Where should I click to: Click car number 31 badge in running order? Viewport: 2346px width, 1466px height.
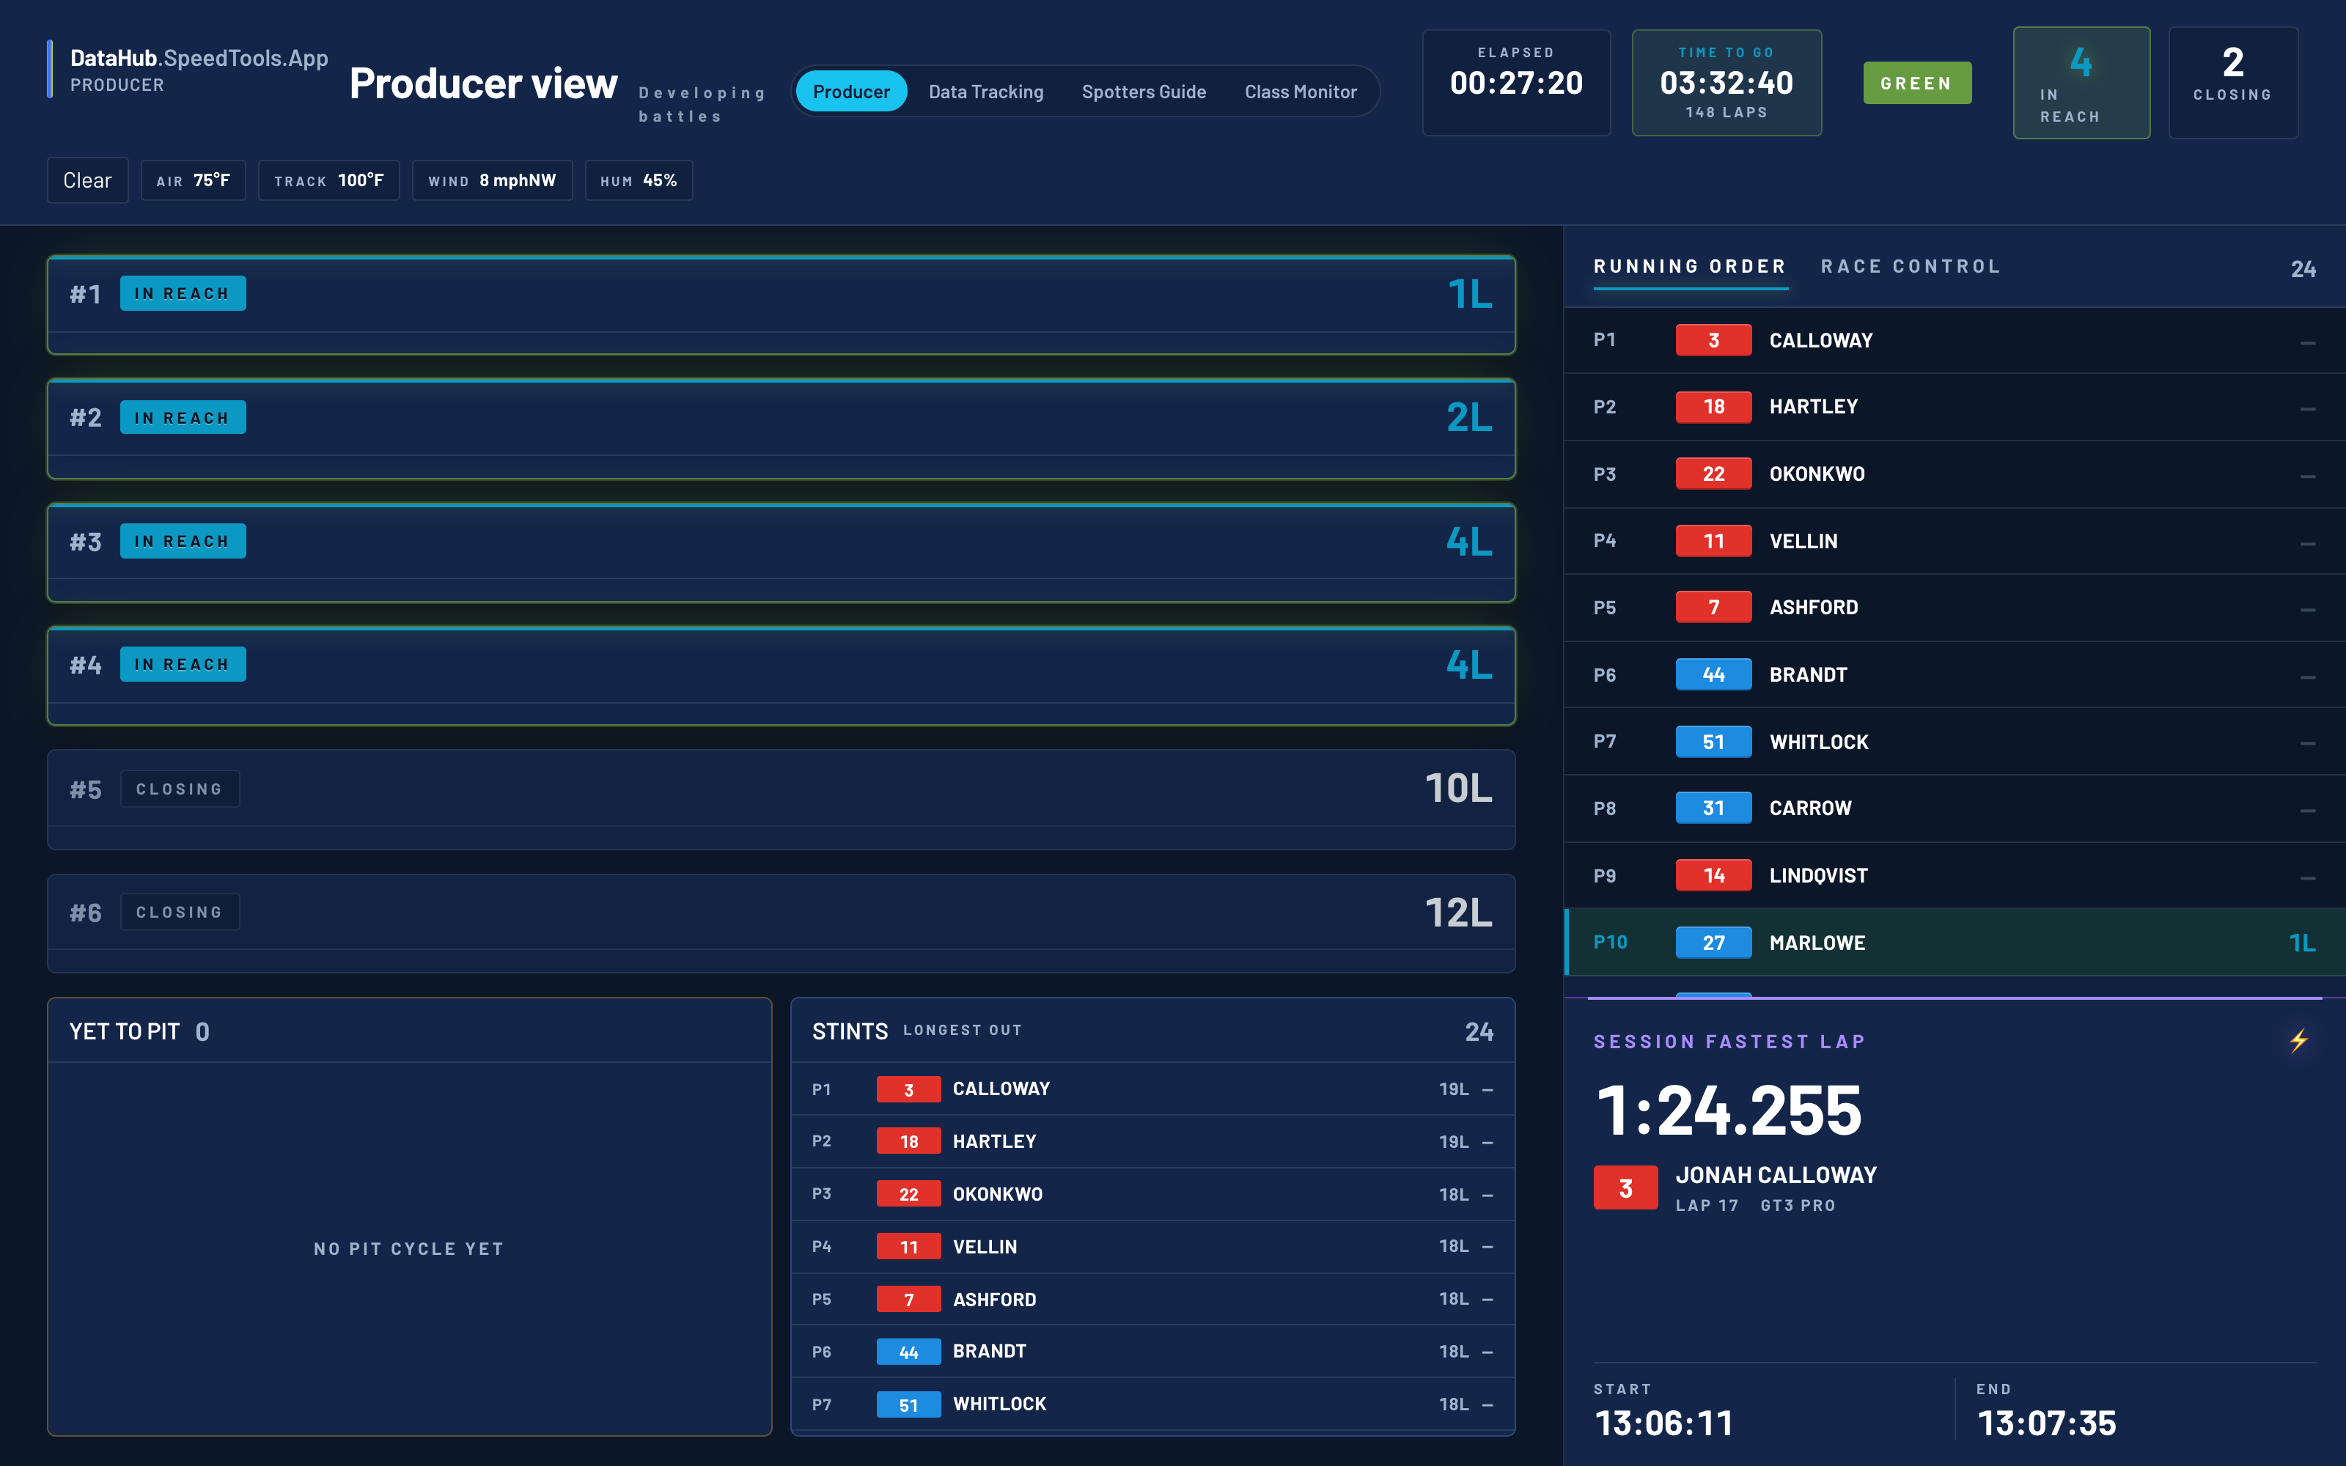click(1713, 808)
